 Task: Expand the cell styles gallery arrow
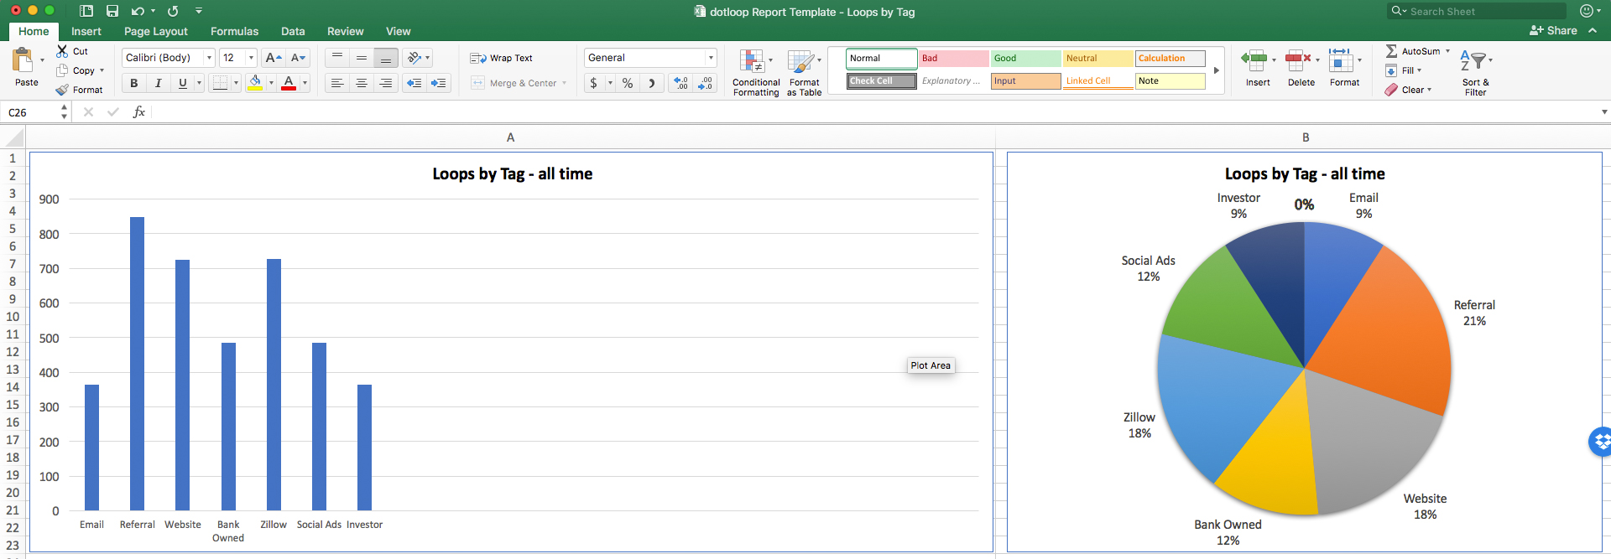coord(1217,70)
